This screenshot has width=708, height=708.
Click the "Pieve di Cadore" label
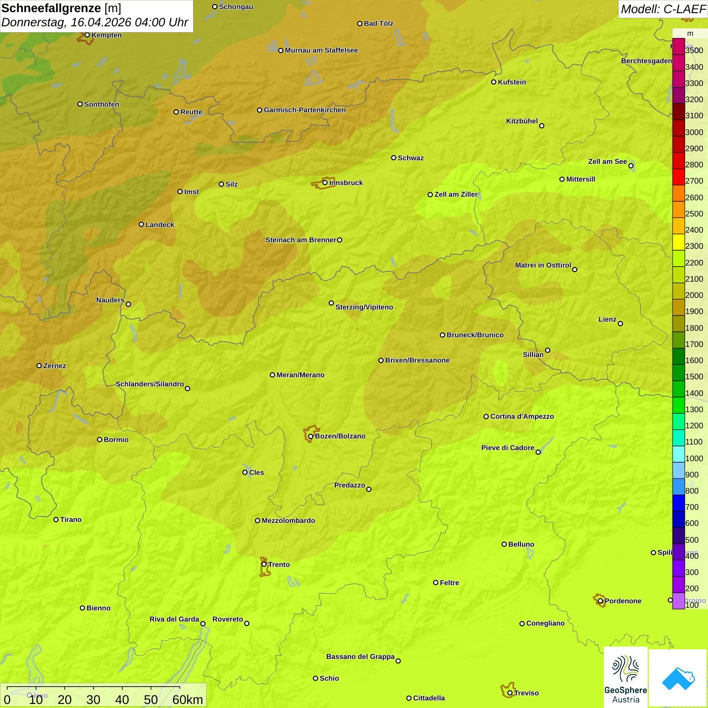coord(508,448)
